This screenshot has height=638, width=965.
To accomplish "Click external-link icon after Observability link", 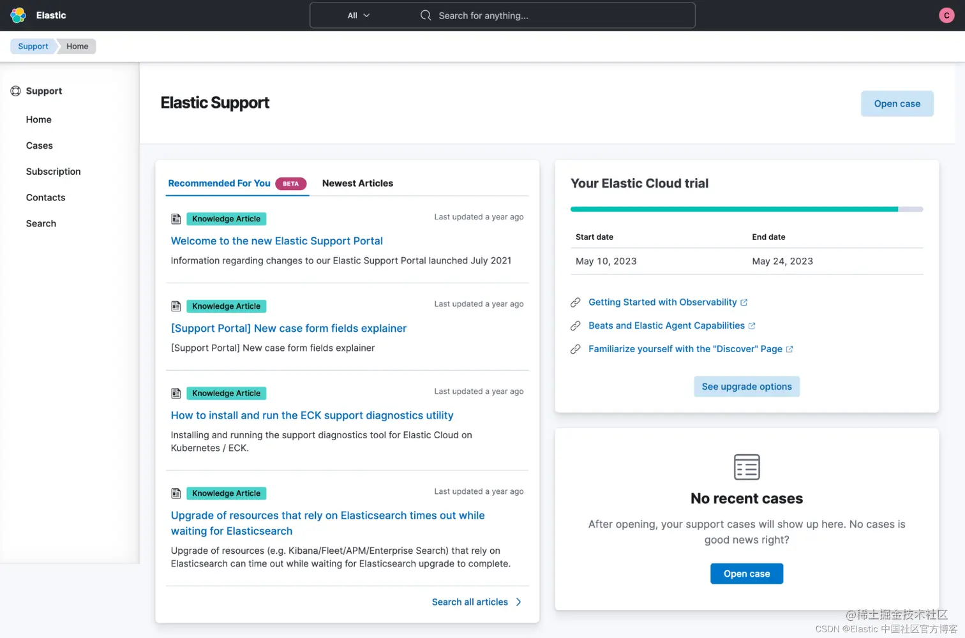I will [x=744, y=302].
